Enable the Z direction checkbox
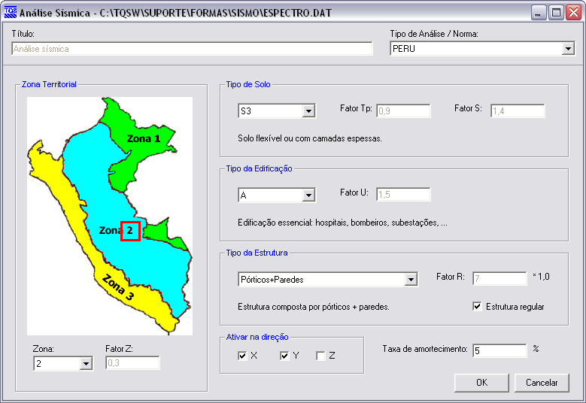The image size is (586, 403). [x=321, y=356]
